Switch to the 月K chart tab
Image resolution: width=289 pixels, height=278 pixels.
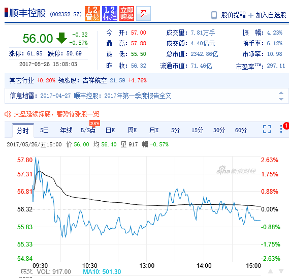(154, 131)
